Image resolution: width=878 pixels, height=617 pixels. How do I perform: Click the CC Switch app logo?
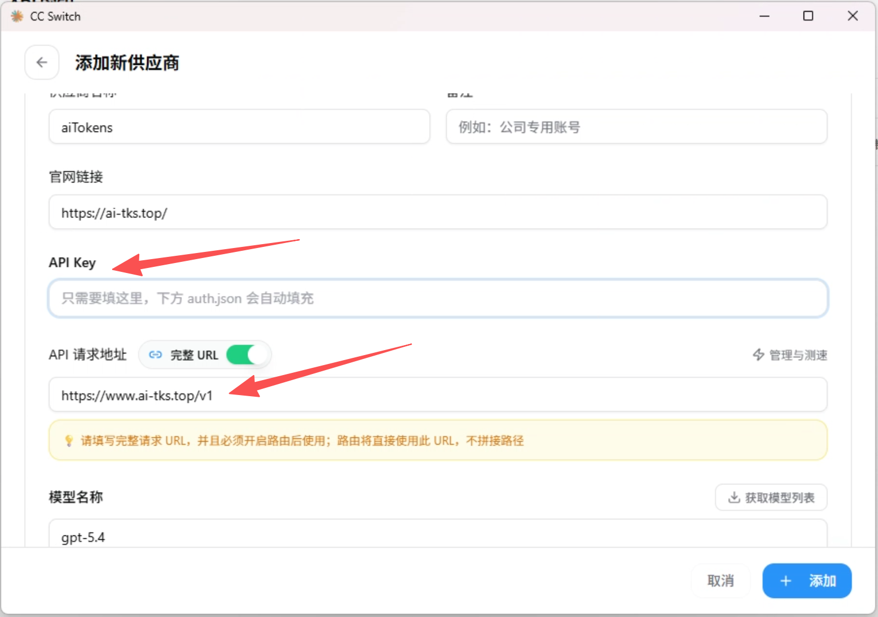coord(17,16)
